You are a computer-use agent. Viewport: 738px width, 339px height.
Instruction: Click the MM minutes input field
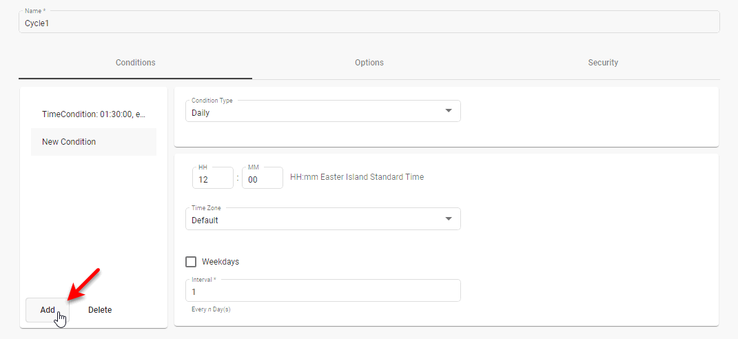click(262, 178)
